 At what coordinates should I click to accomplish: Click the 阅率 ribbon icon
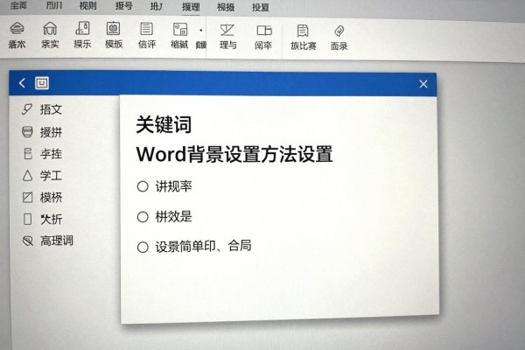pos(263,37)
